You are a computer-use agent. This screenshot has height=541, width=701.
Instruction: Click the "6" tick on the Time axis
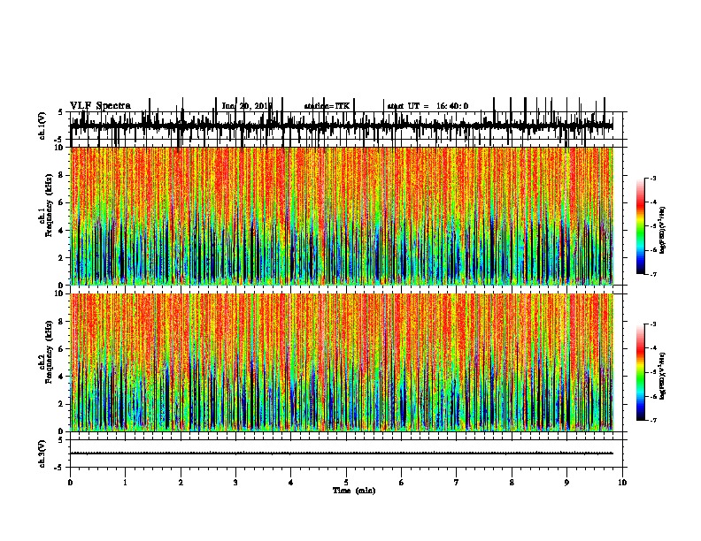tap(402, 483)
